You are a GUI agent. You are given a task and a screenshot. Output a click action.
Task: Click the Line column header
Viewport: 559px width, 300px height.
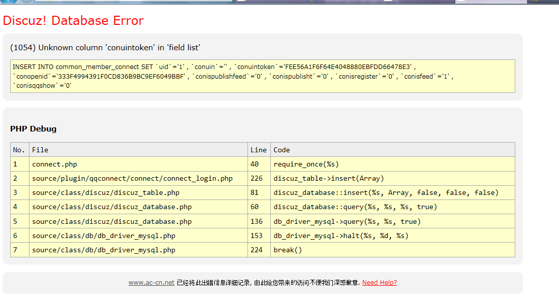pos(258,150)
